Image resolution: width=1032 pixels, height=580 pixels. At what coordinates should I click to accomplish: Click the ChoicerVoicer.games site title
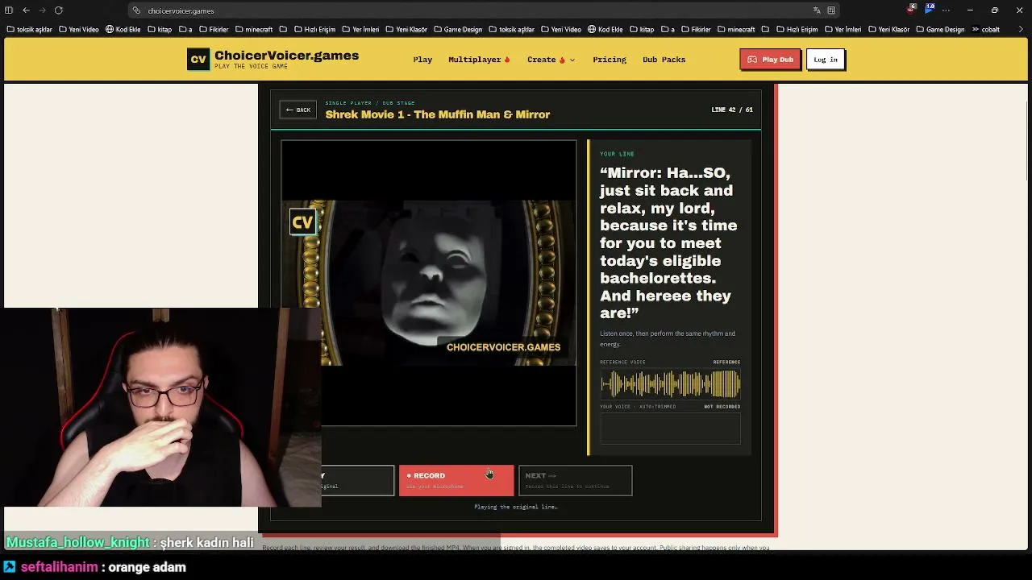click(x=286, y=56)
